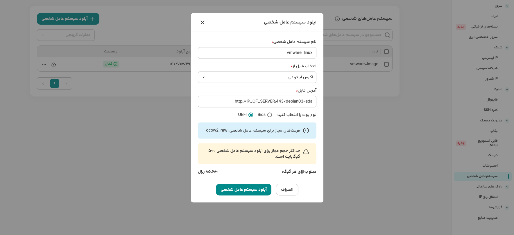The height and width of the screenshot is (235, 514).
Task: Click the 'انصراف' cancel button
Action: [287, 190]
